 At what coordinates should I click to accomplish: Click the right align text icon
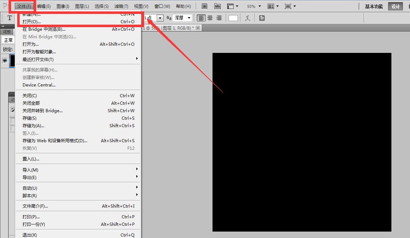(x=219, y=18)
